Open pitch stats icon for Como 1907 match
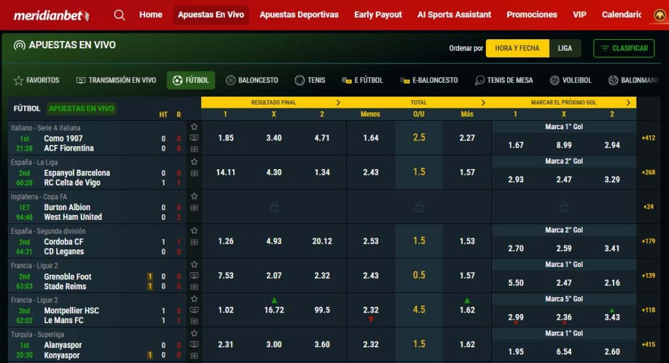This screenshot has width=669, height=363. coord(194,149)
